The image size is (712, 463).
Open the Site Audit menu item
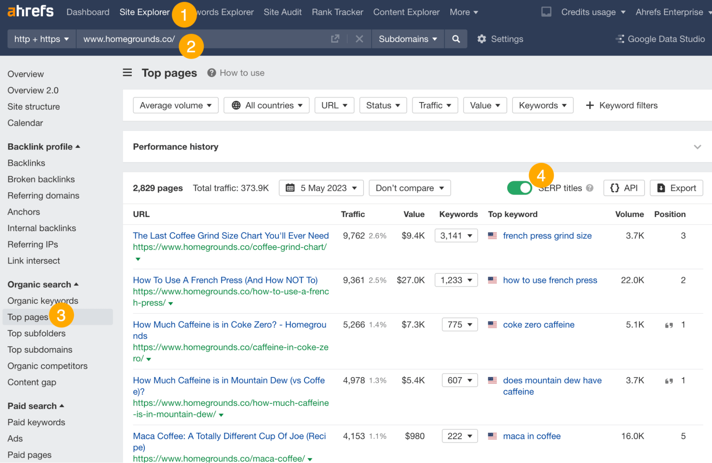[x=282, y=12]
